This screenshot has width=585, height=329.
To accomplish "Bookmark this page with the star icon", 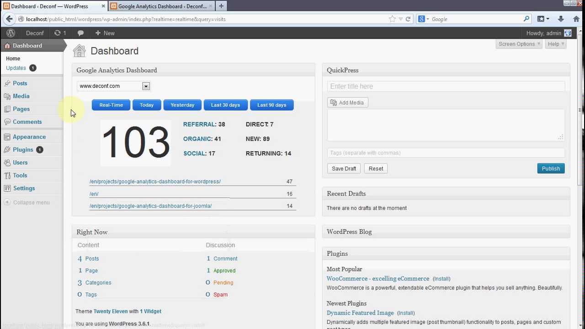I will tap(392, 19).
